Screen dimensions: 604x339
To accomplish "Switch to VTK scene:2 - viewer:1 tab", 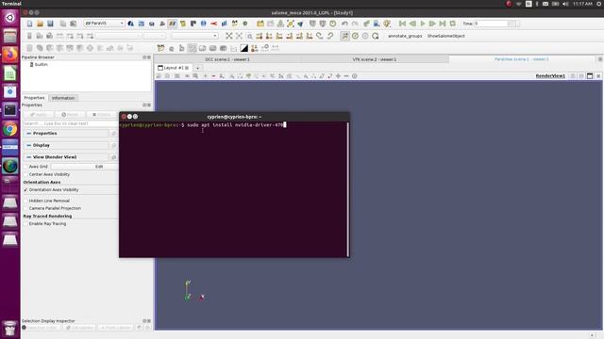I will click(375, 59).
